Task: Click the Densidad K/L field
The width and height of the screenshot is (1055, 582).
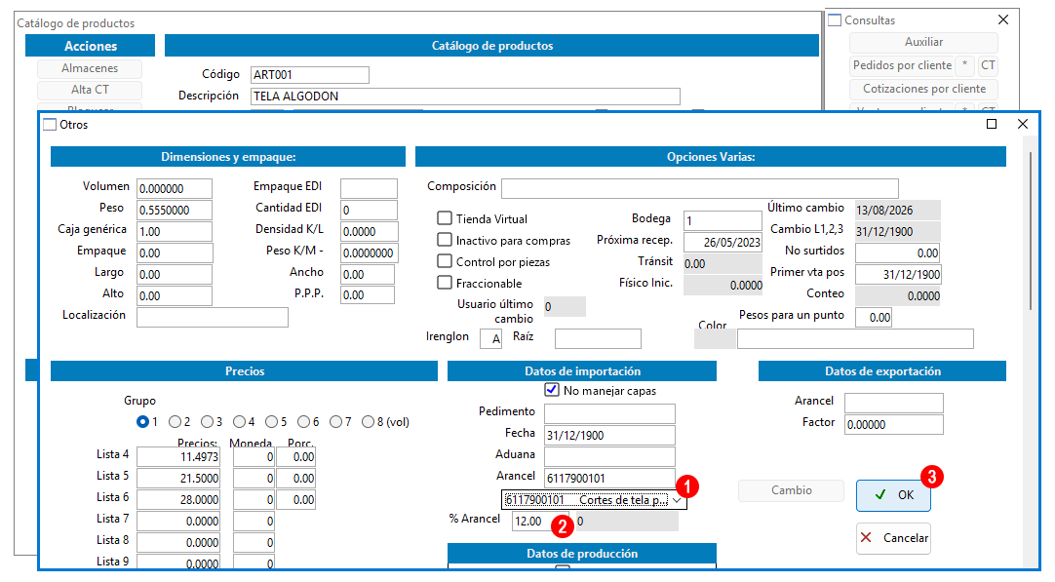Action: point(370,231)
